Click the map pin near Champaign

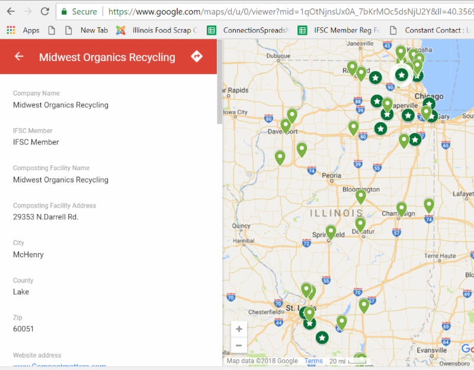tap(402, 208)
